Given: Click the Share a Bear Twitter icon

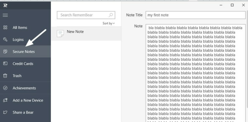Looking at the screenshot, I should (x=5, y=112).
